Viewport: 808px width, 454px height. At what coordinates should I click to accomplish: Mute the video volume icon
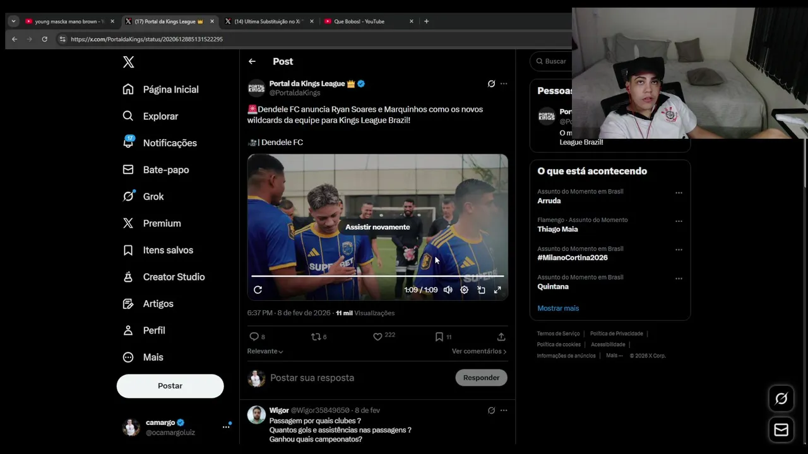pos(448,290)
